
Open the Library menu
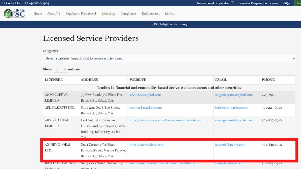click(x=170, y=13)
